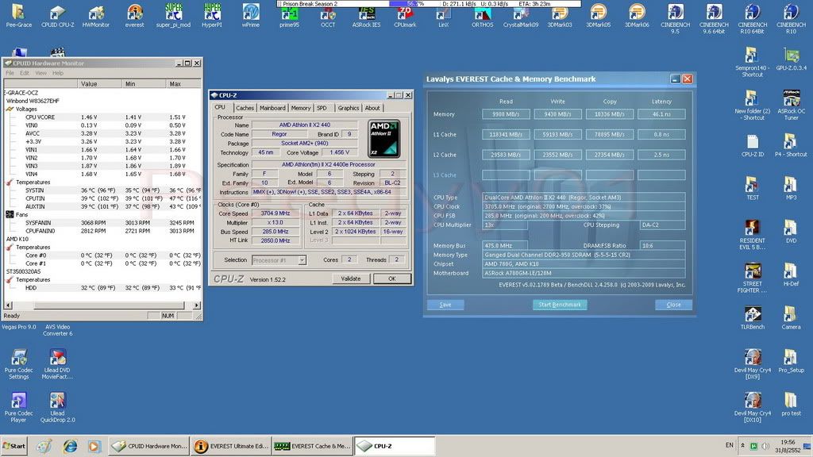The width and height of the screenshot is (813, 457).
Task: Click the Hardware Monitor horizontal scrollbar track
Action: pos(102,305)
